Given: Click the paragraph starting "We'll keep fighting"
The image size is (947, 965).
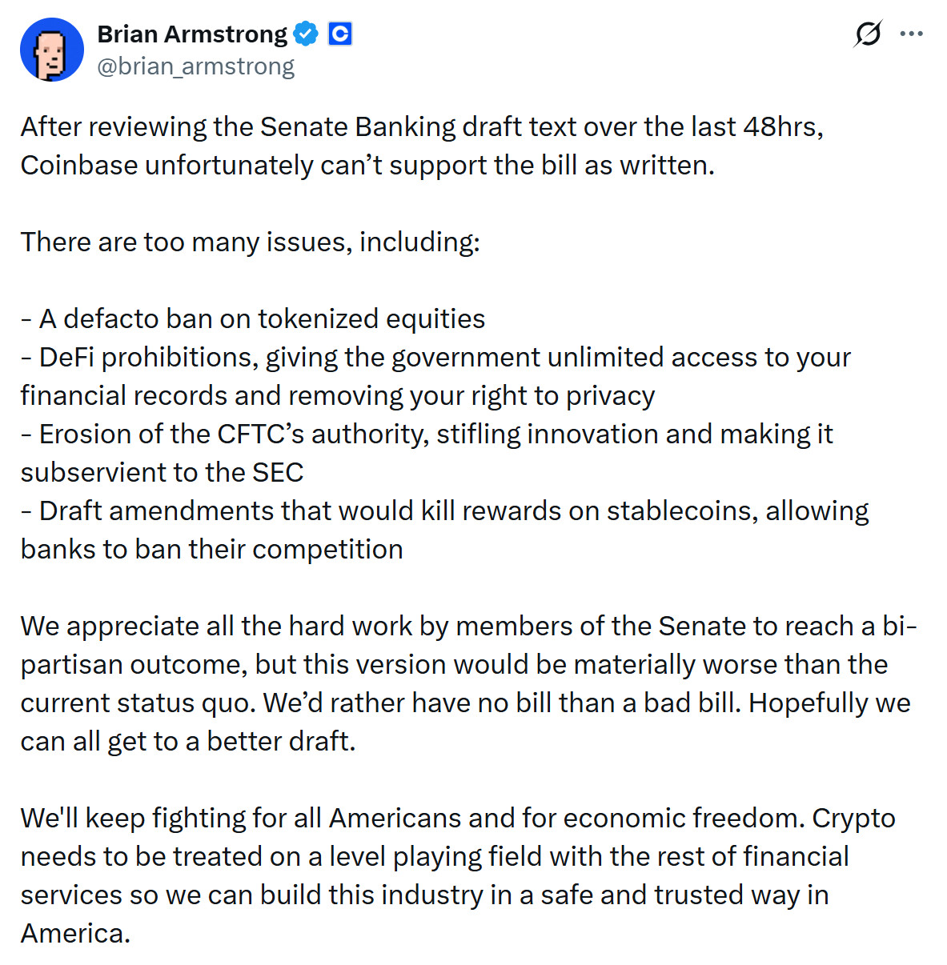Looking at the screenshot, I should pos(457,875).
